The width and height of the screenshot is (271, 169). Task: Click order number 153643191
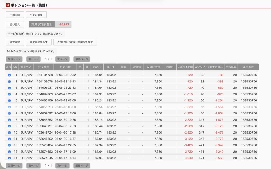[x=45, y=126]
